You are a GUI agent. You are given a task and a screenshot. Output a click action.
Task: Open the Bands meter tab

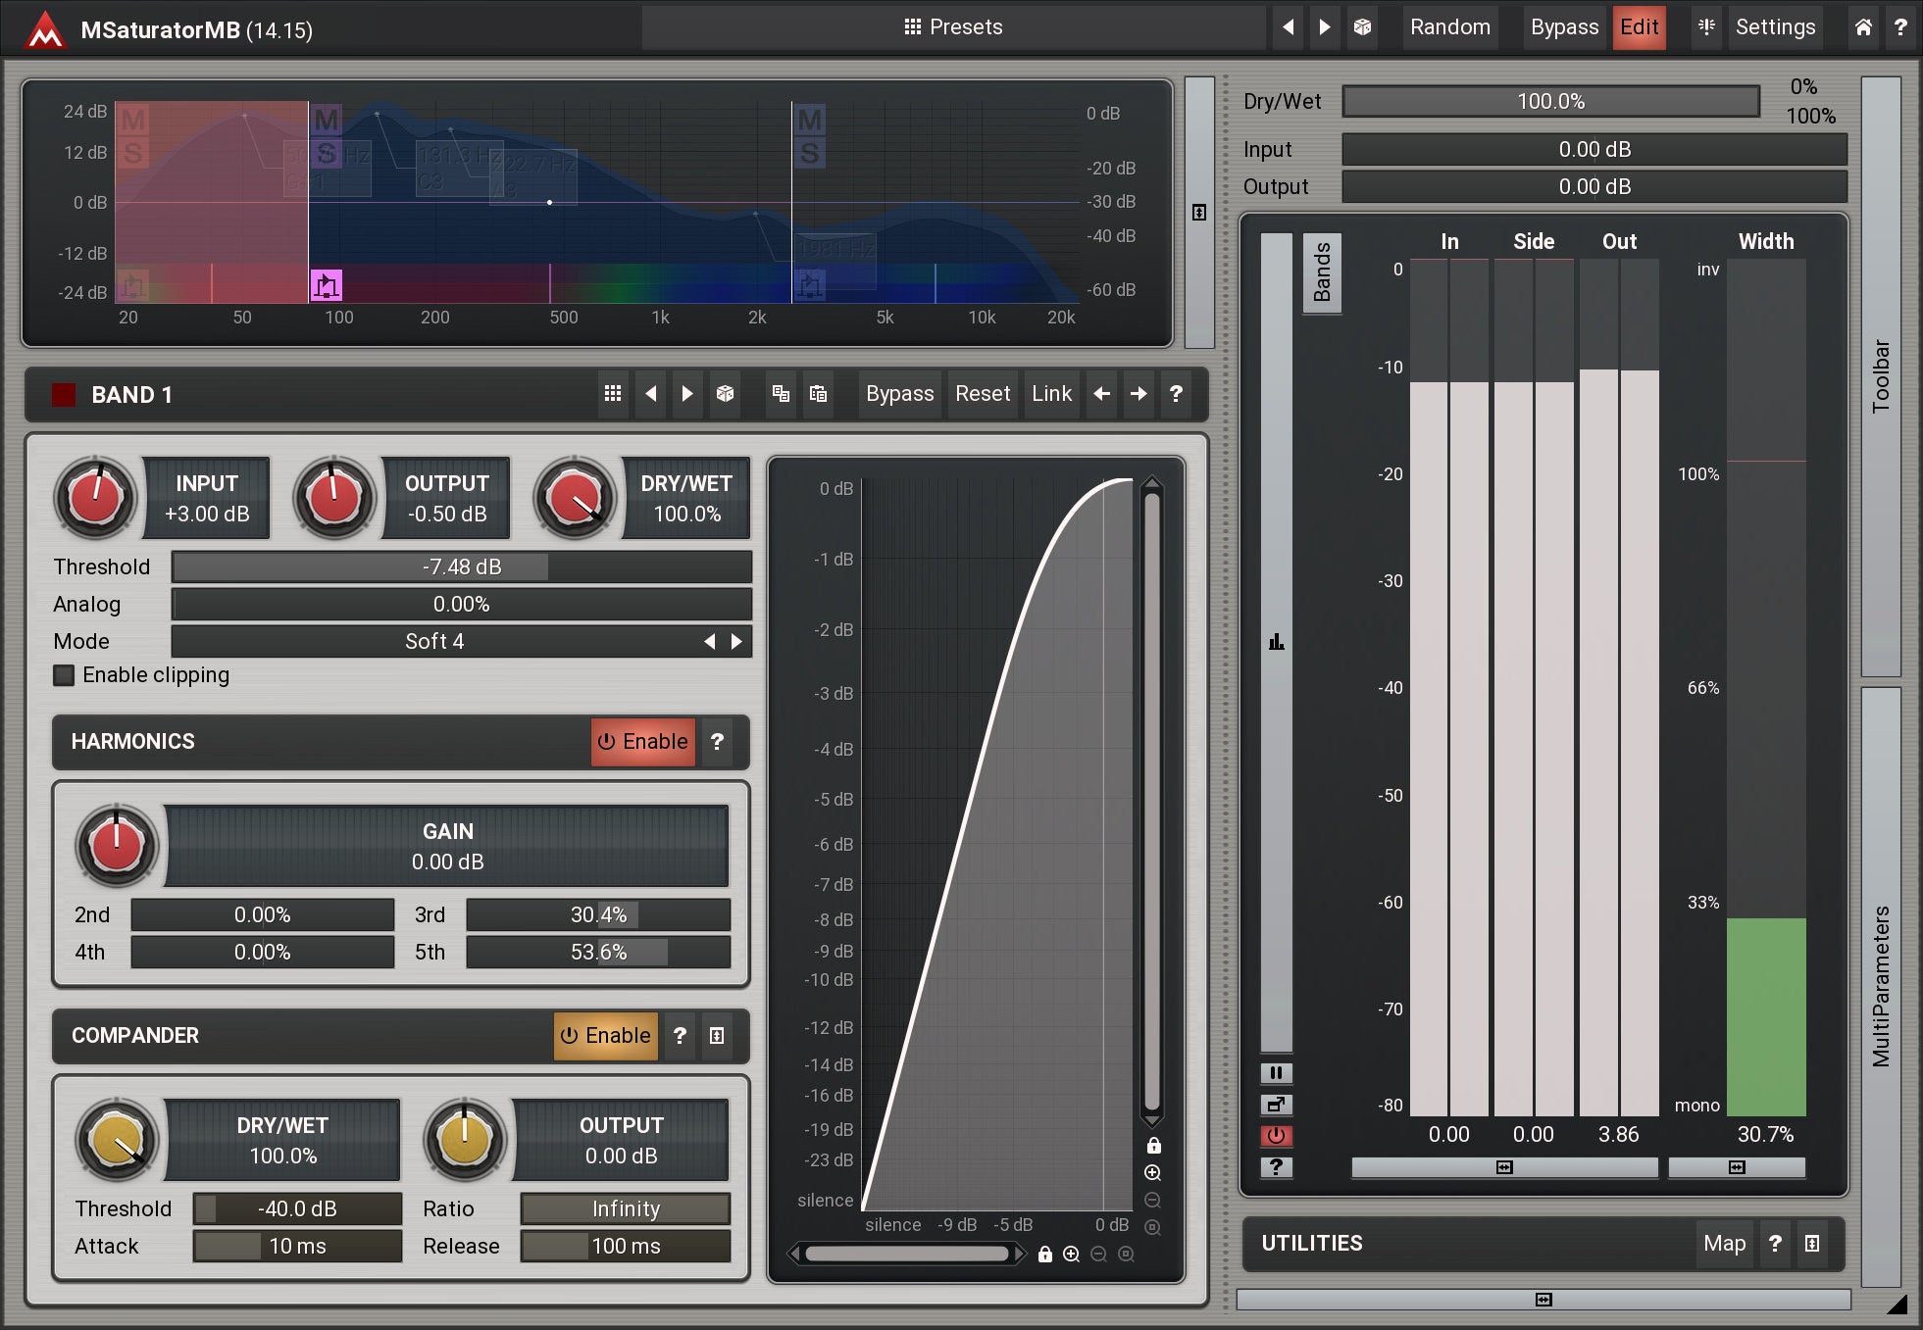(x=1321, y=272)
